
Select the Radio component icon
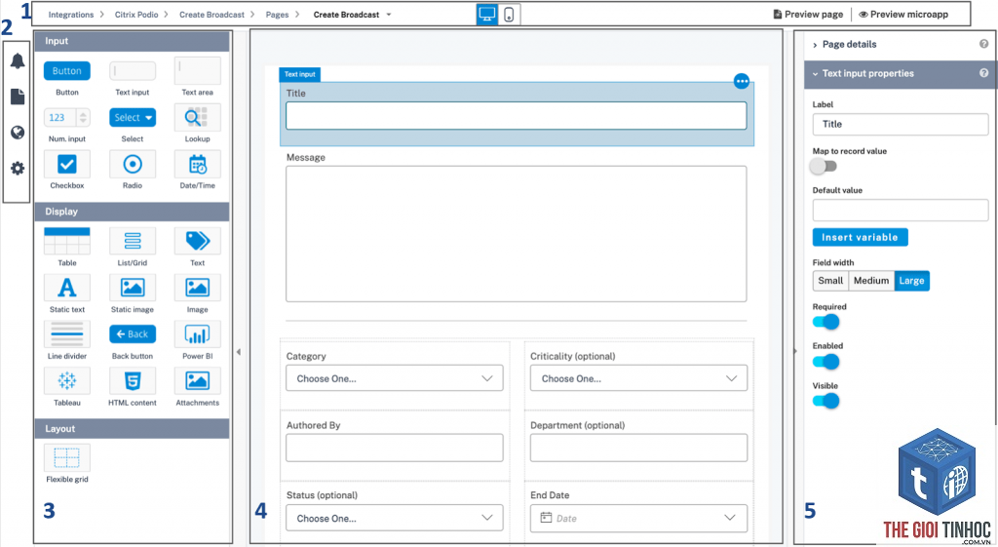point(133,164)
